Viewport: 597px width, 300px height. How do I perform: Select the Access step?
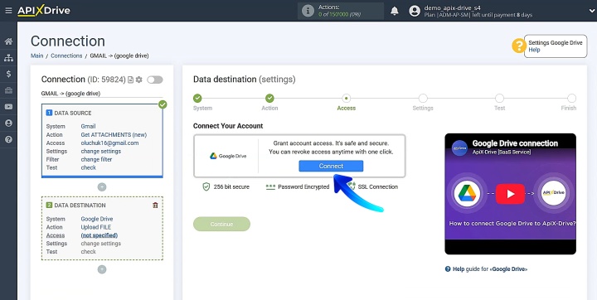point(346,99)
